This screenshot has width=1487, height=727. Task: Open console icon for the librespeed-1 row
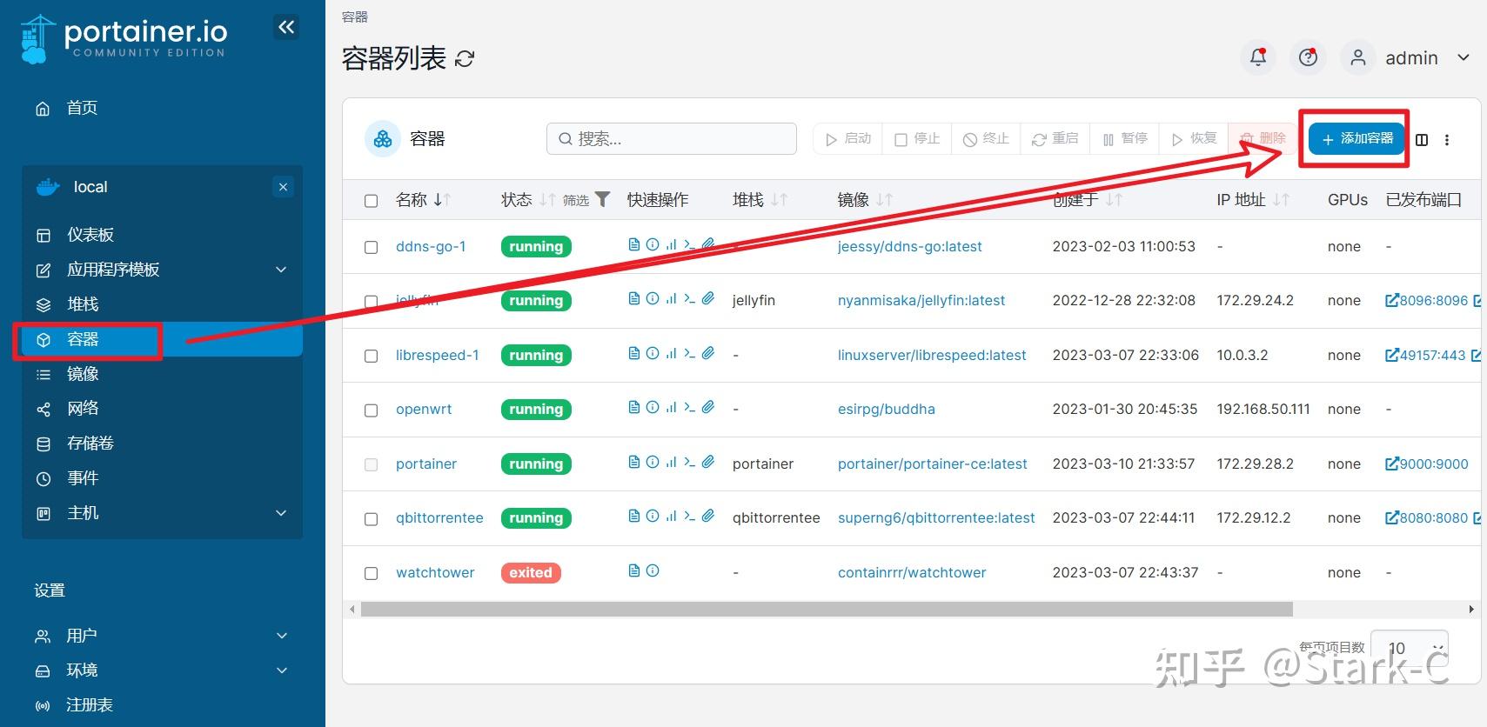point(689,353)
